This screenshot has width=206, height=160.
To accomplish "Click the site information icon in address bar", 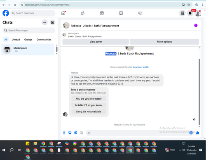I will pos(22,5).
